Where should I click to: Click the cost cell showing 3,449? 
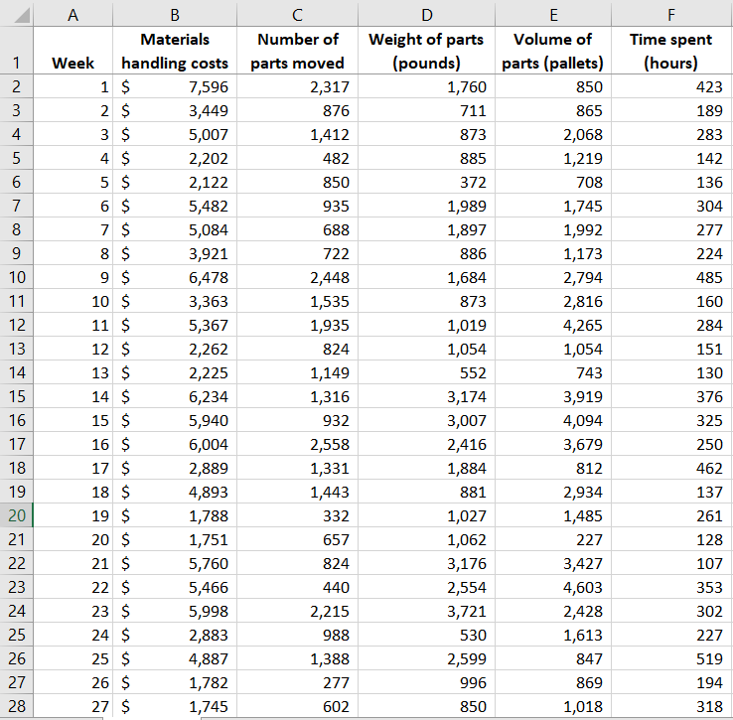pyautogui.click(x=175, y=110)
